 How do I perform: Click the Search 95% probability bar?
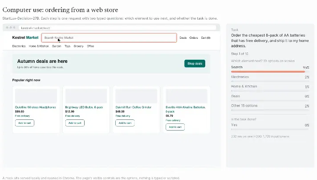[x=270, y=72]
